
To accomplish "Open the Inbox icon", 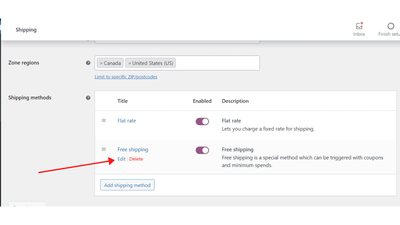I will click(x=359, y=27).
